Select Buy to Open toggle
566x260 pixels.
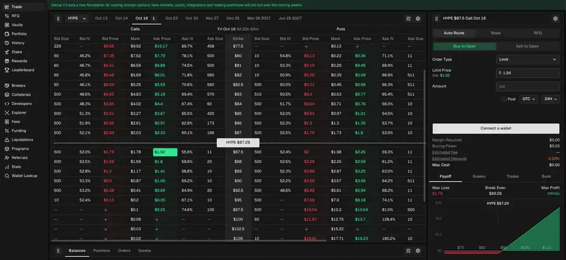465,46
